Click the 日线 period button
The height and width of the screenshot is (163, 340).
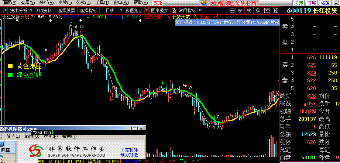point(110,10)
